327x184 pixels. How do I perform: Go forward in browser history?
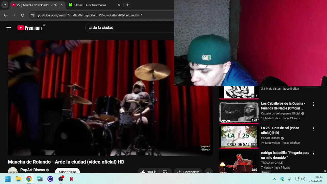click(x=14, y=15)
